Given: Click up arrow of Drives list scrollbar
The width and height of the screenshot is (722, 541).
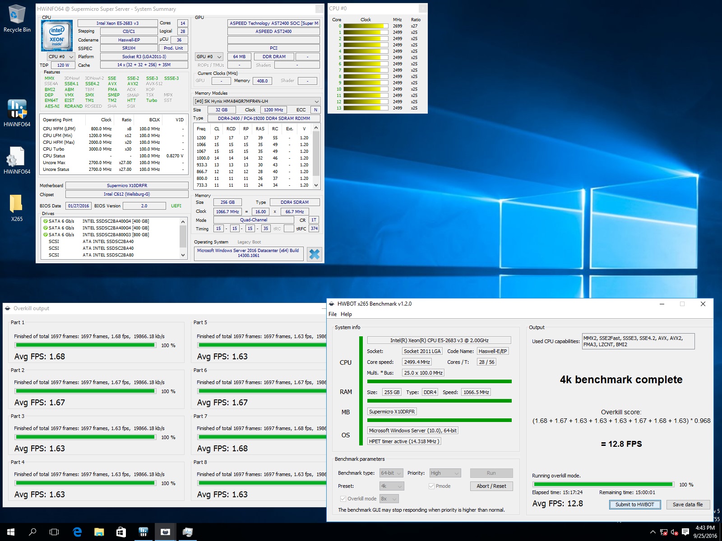Looking at the screenshot, I should 183,221.
